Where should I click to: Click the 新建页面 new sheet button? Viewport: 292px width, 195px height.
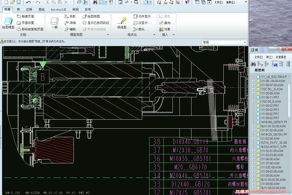25,16
